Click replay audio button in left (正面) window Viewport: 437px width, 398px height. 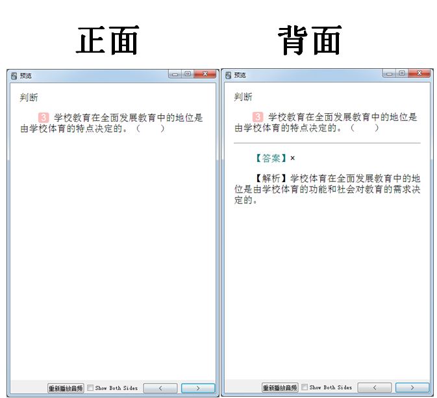(x=66, y=388)
